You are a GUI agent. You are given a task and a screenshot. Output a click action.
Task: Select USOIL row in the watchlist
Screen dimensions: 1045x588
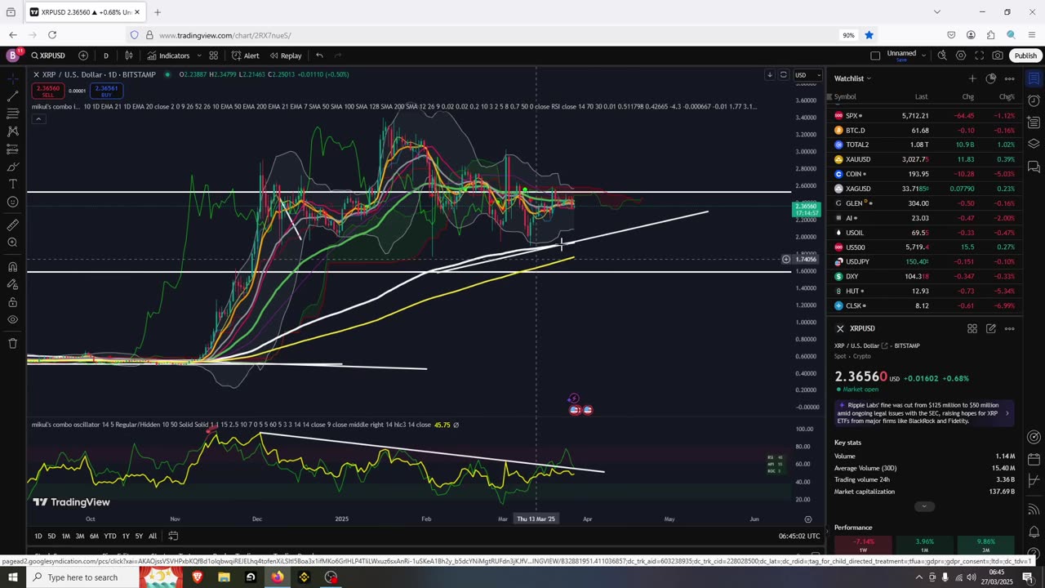pos(924,233)
